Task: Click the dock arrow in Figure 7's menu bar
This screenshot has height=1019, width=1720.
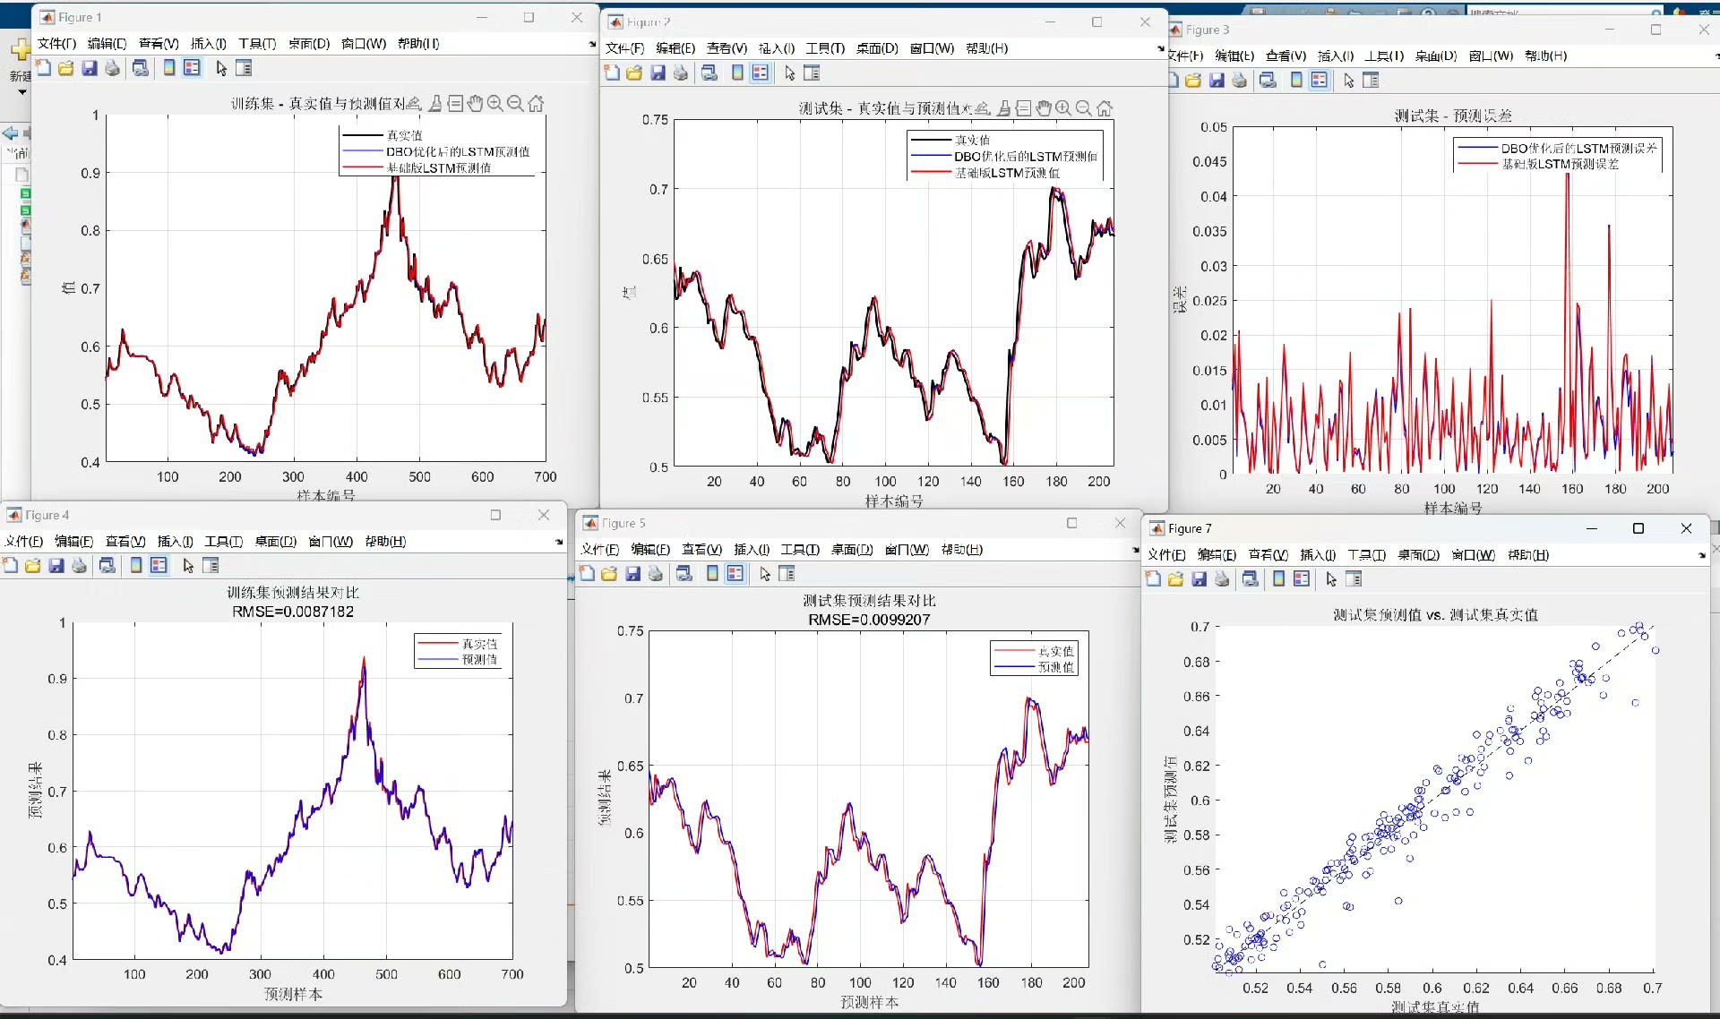Action: [x=1701, y=556]
